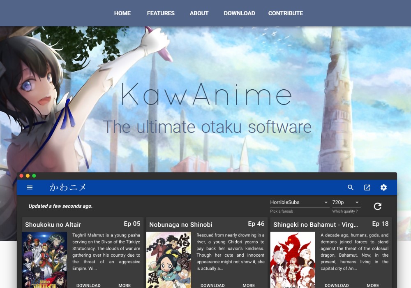Click the かわニメ app title
This screenshot has width=411, height=288.
pos(68,187)
